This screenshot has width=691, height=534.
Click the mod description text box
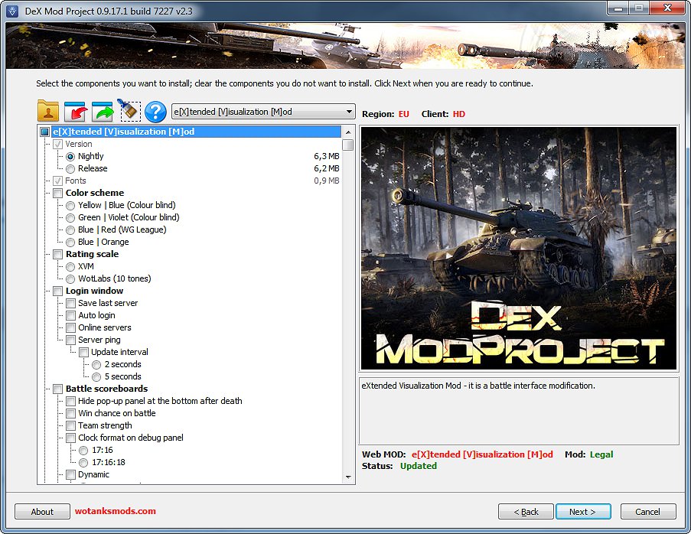(519, 411)
